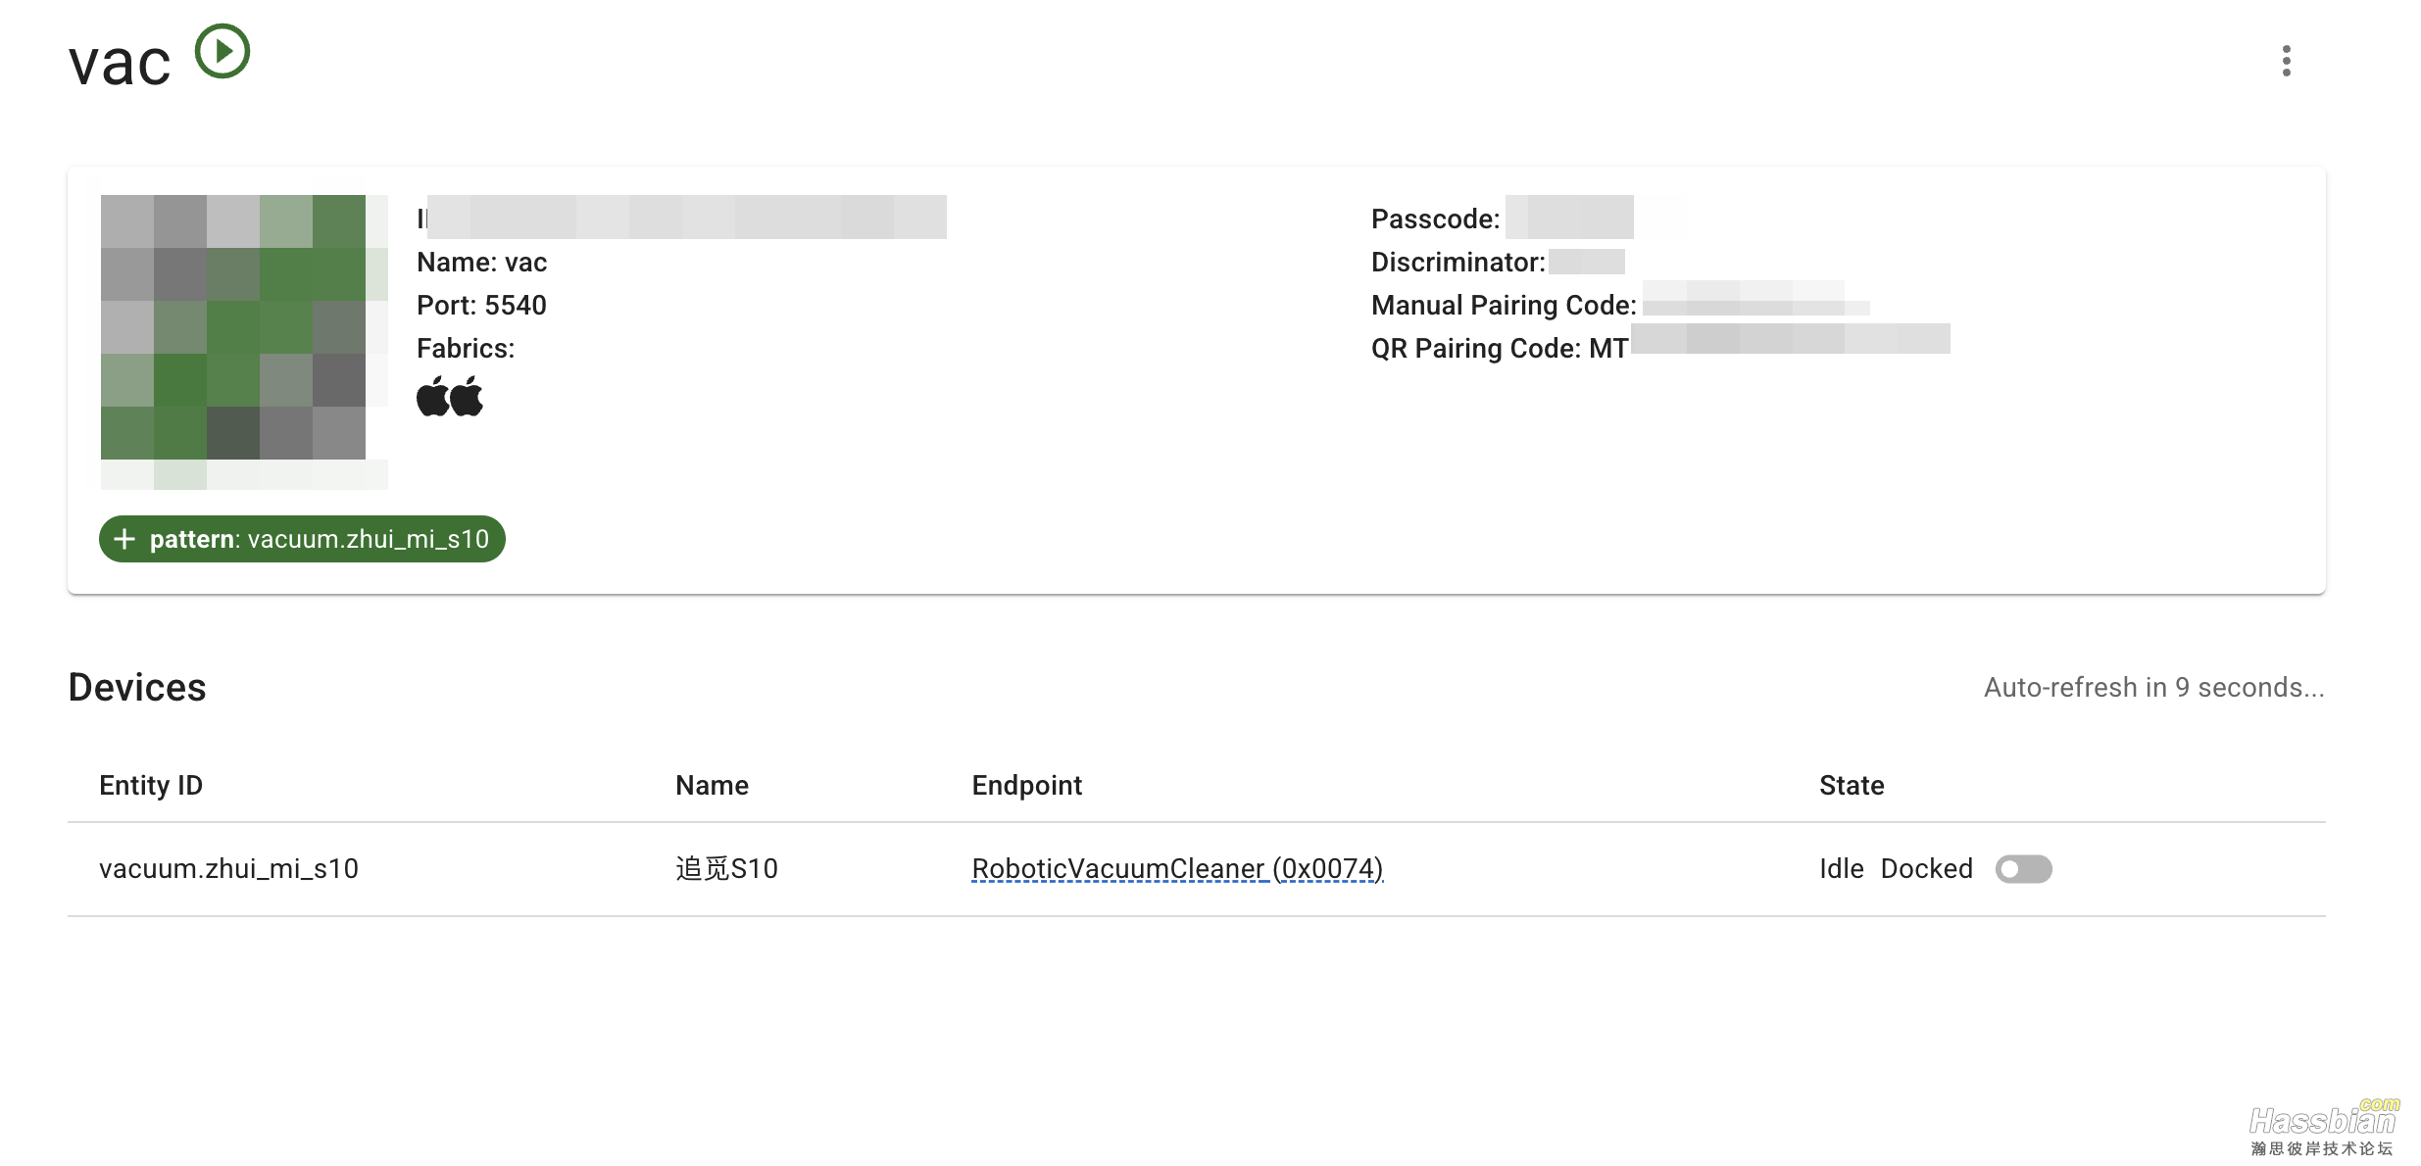Image resolution: width=2421 pixels, height=1166 pixels.
Task: Click the Endpoint column header
Action: (1026, 786)
